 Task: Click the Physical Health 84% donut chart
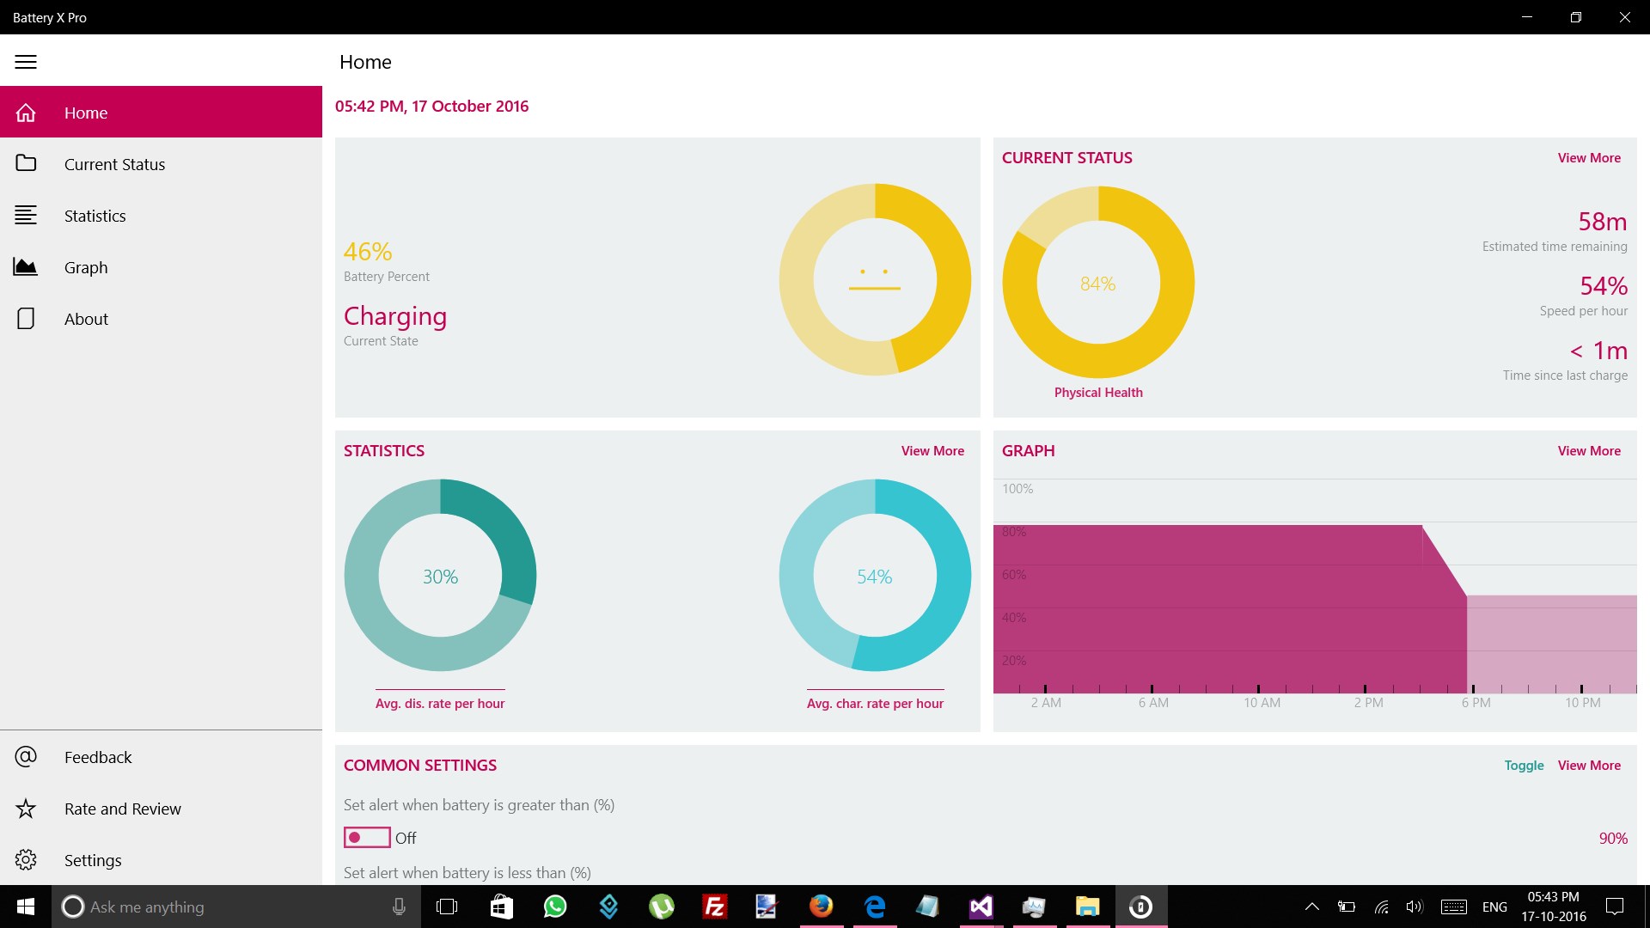(x=1098, y=283)
